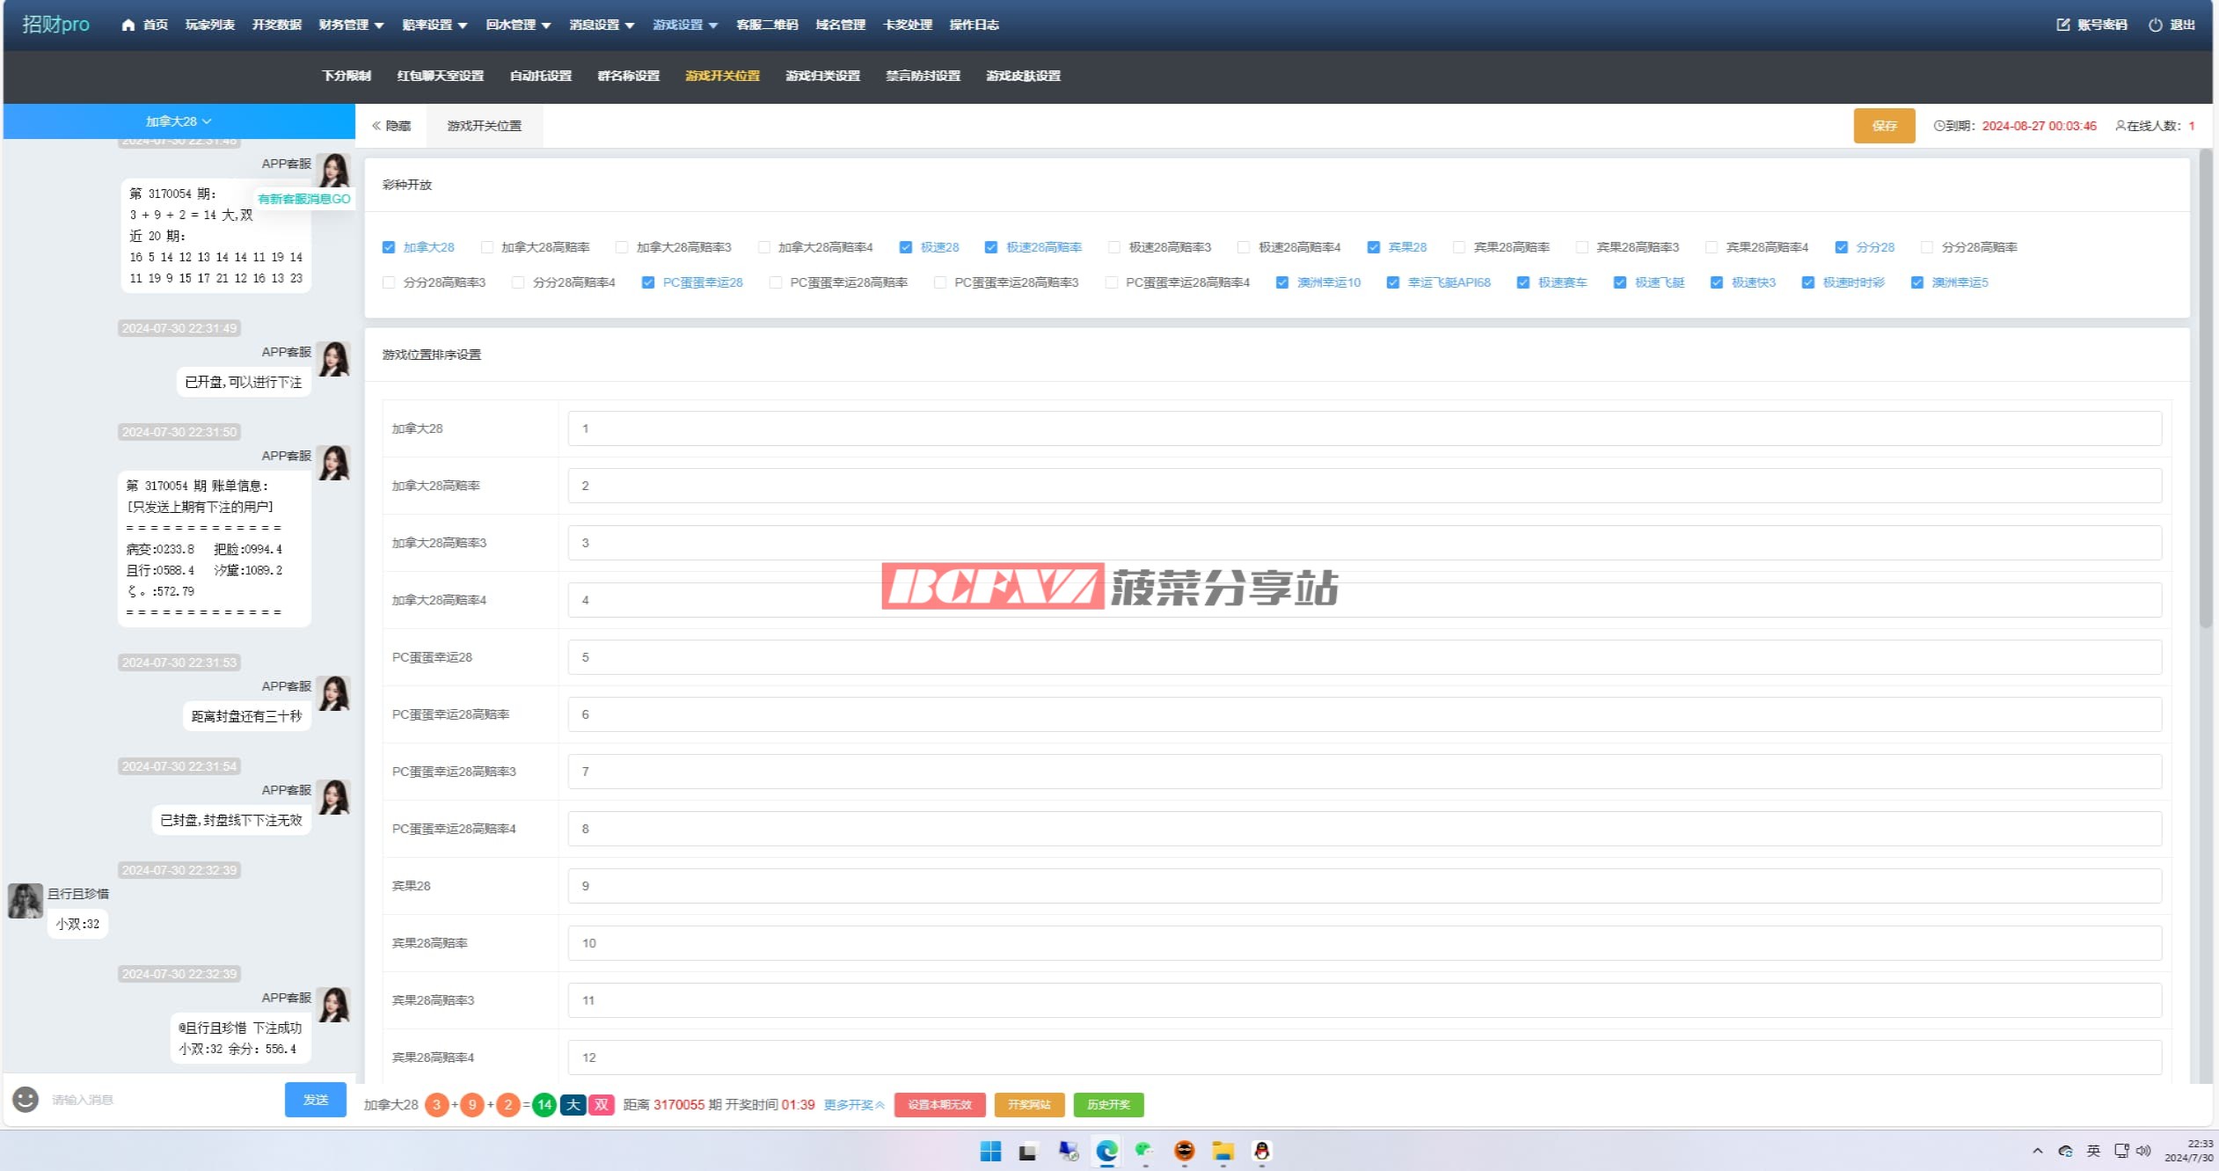Screen dimensions: 2219x1171
Task: Enable the 宾果28高赔率 checkbox
Action: [1459, 247]
